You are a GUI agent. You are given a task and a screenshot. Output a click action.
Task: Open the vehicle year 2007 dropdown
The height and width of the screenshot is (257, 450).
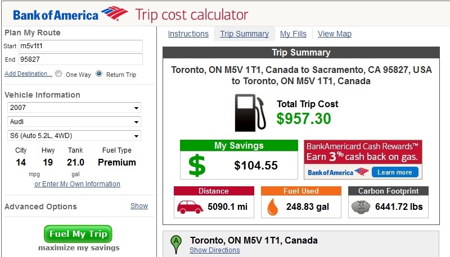(74, 108)
